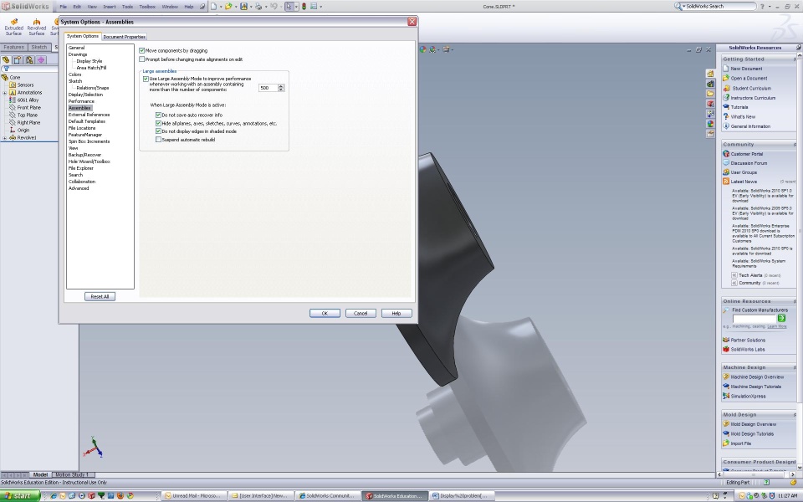Open the fourth task pane tab below folder

pos(710,104)
